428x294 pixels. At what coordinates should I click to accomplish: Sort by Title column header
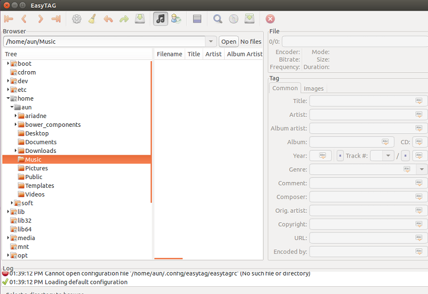pyautogui.click(x=194, y=54)
